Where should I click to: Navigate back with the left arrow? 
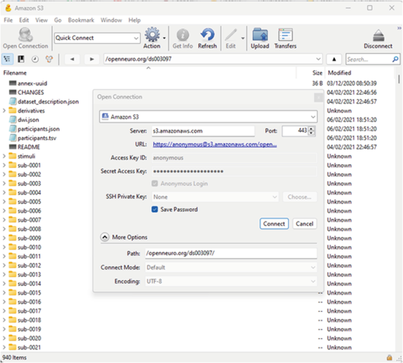(x=72, y=59)
